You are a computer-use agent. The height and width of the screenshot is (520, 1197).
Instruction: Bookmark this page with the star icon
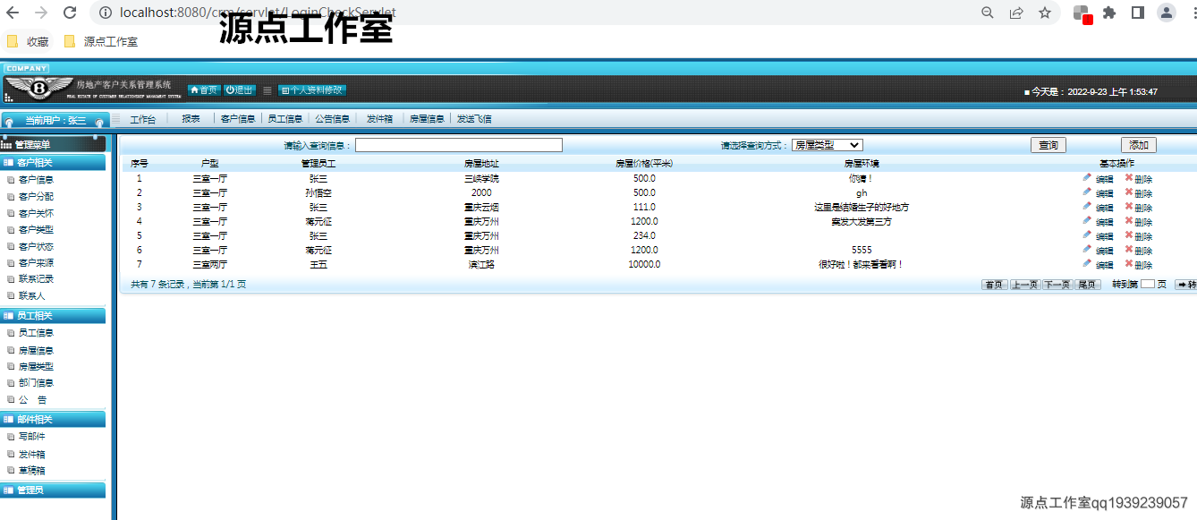pyautogui.click(x=1045, y=13)
